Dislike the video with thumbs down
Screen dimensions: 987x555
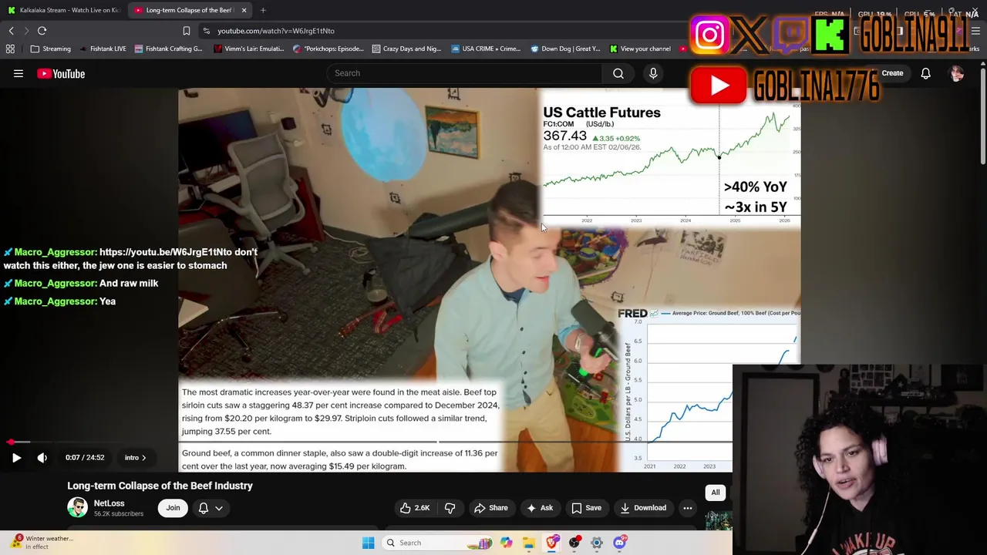[x=450, y=508]
